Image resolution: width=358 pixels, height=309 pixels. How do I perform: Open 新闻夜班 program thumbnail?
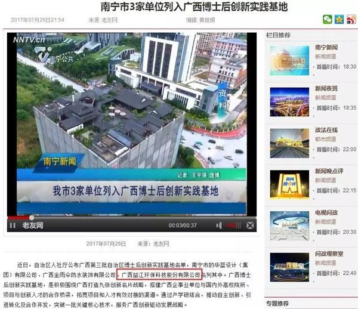(289, 101)
